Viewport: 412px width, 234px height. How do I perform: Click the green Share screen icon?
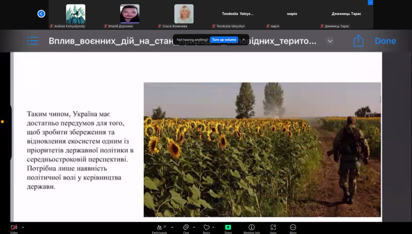228,228
